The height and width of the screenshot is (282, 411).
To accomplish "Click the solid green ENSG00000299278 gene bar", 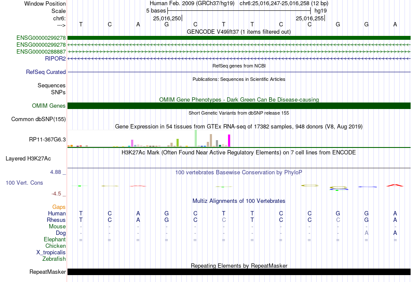I will tap(239, 38).
